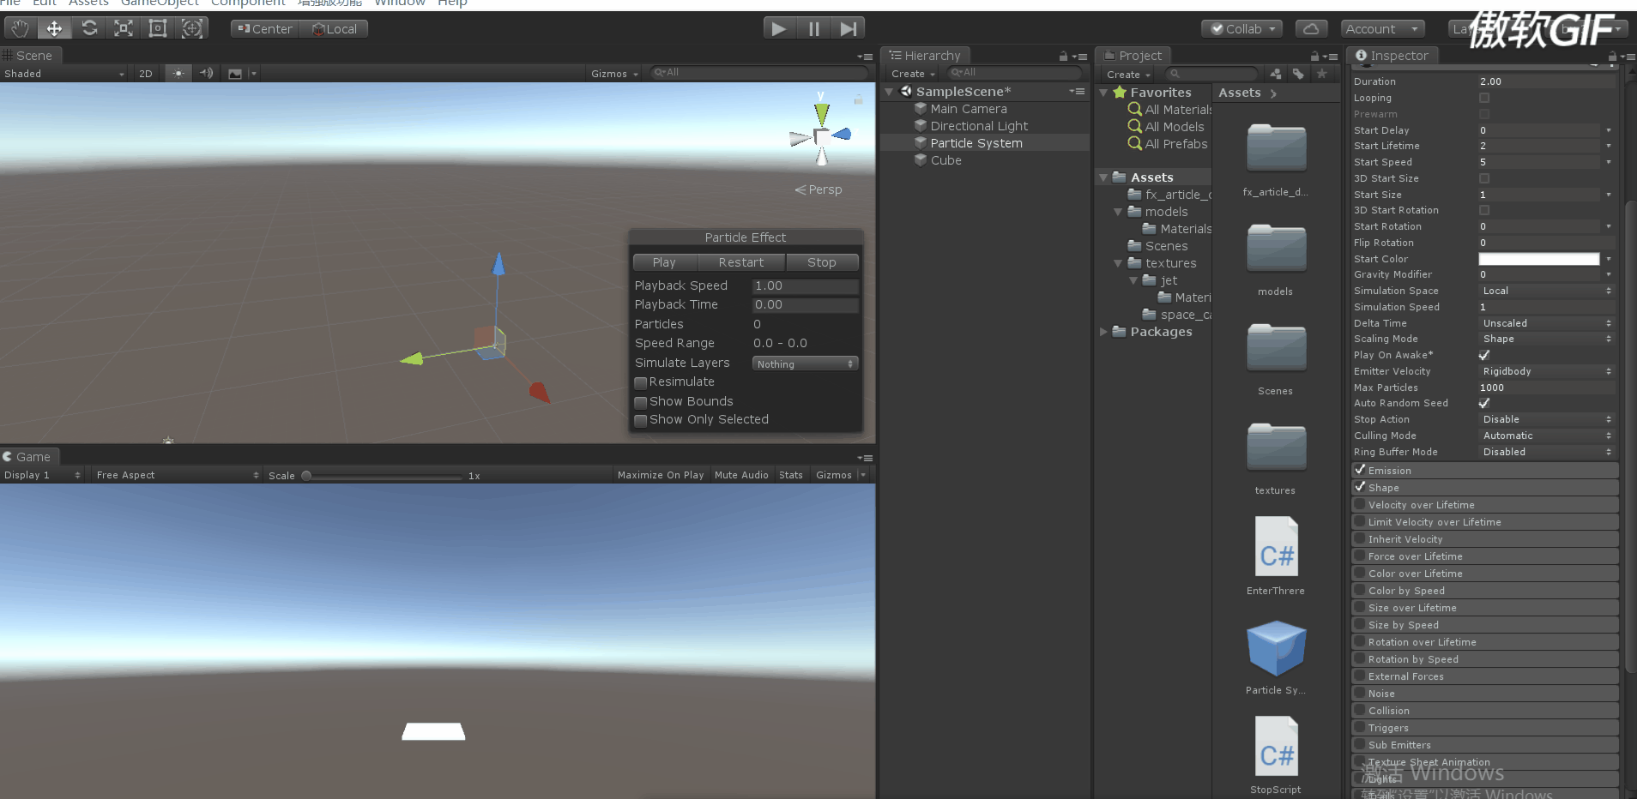1637x799 pixels.
Task: Enable Velocity over Lifetime module
Action: tap(1360, 505)
